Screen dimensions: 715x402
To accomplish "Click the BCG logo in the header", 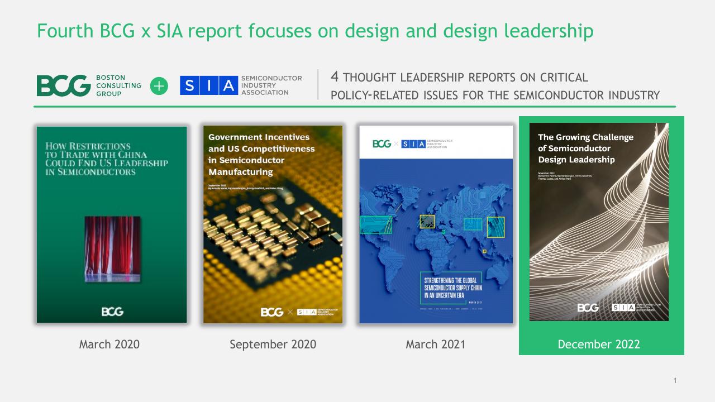I will pos(64,85).
